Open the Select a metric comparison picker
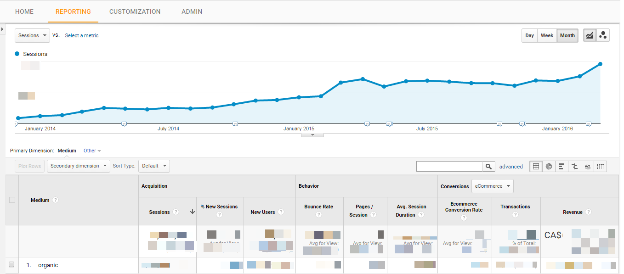The width and height of the screenshot is (624, 274). point(82,35)
